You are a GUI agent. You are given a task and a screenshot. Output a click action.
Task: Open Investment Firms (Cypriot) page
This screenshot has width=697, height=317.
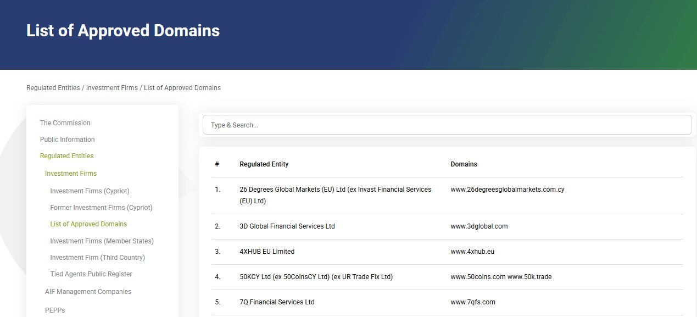coord(90,191)
